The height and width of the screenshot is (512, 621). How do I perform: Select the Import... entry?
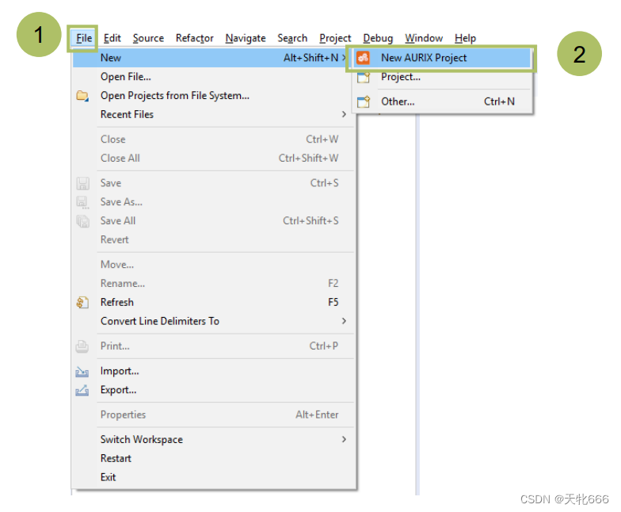214,371
